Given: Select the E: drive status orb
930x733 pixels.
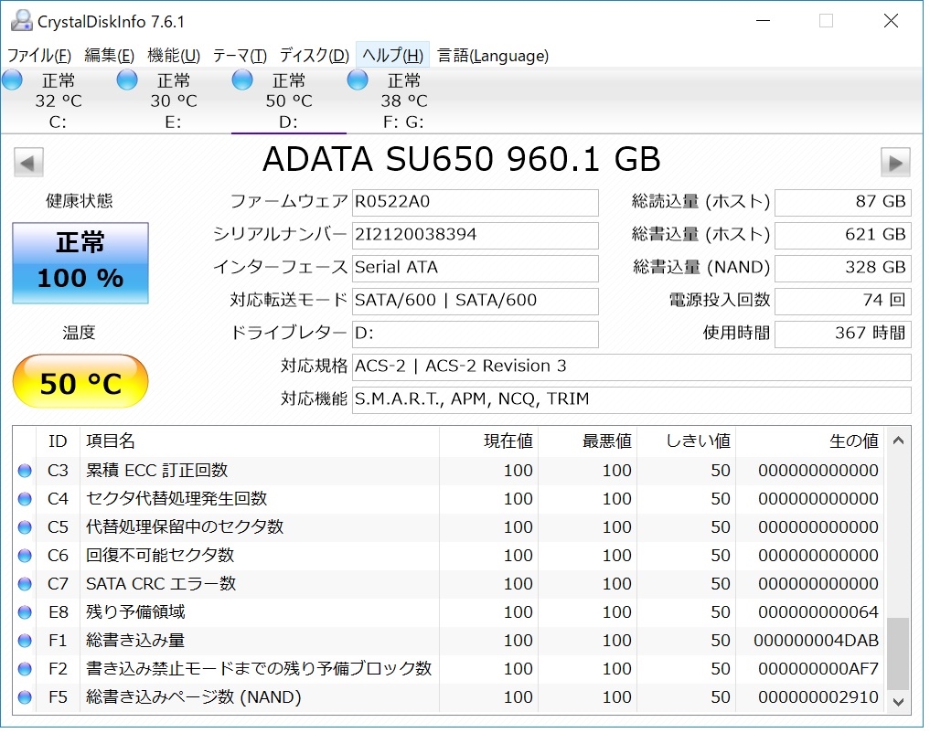Looking at the screenshot, I should pos(127,80).
